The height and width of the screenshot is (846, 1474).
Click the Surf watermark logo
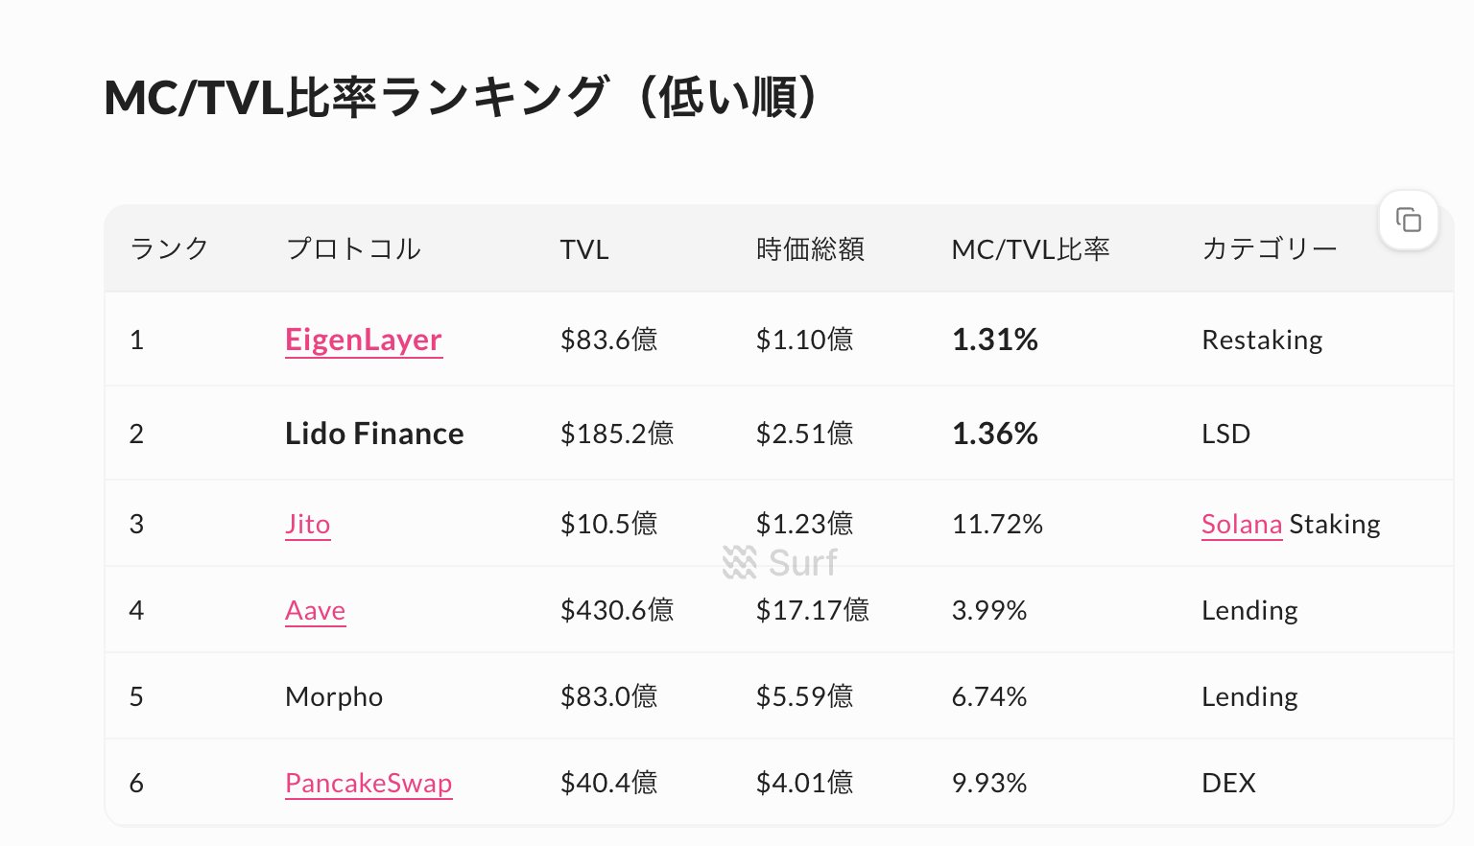(780, 562)
